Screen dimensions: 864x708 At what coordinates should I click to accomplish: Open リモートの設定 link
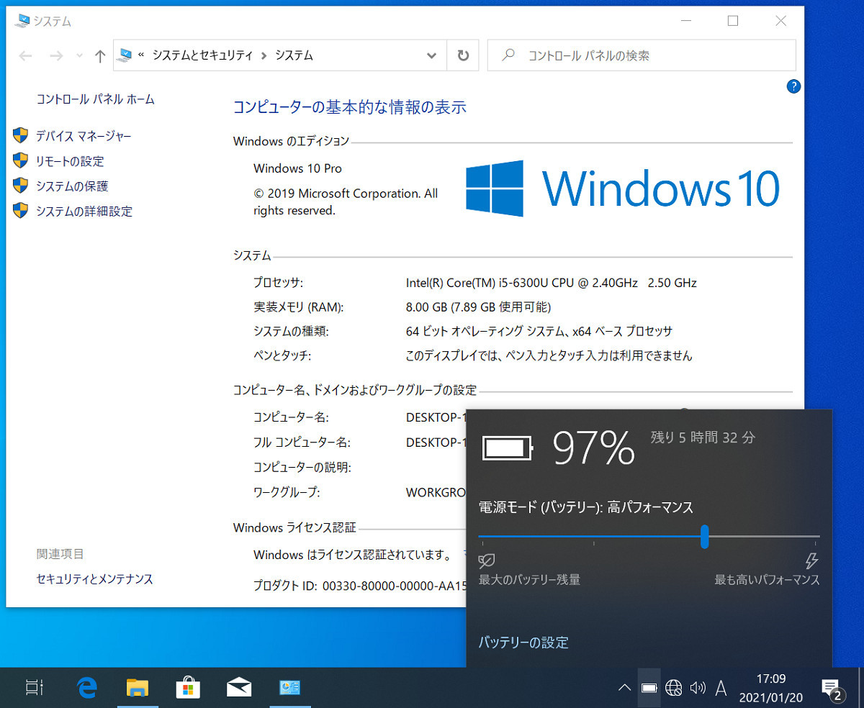pos(70,161)
